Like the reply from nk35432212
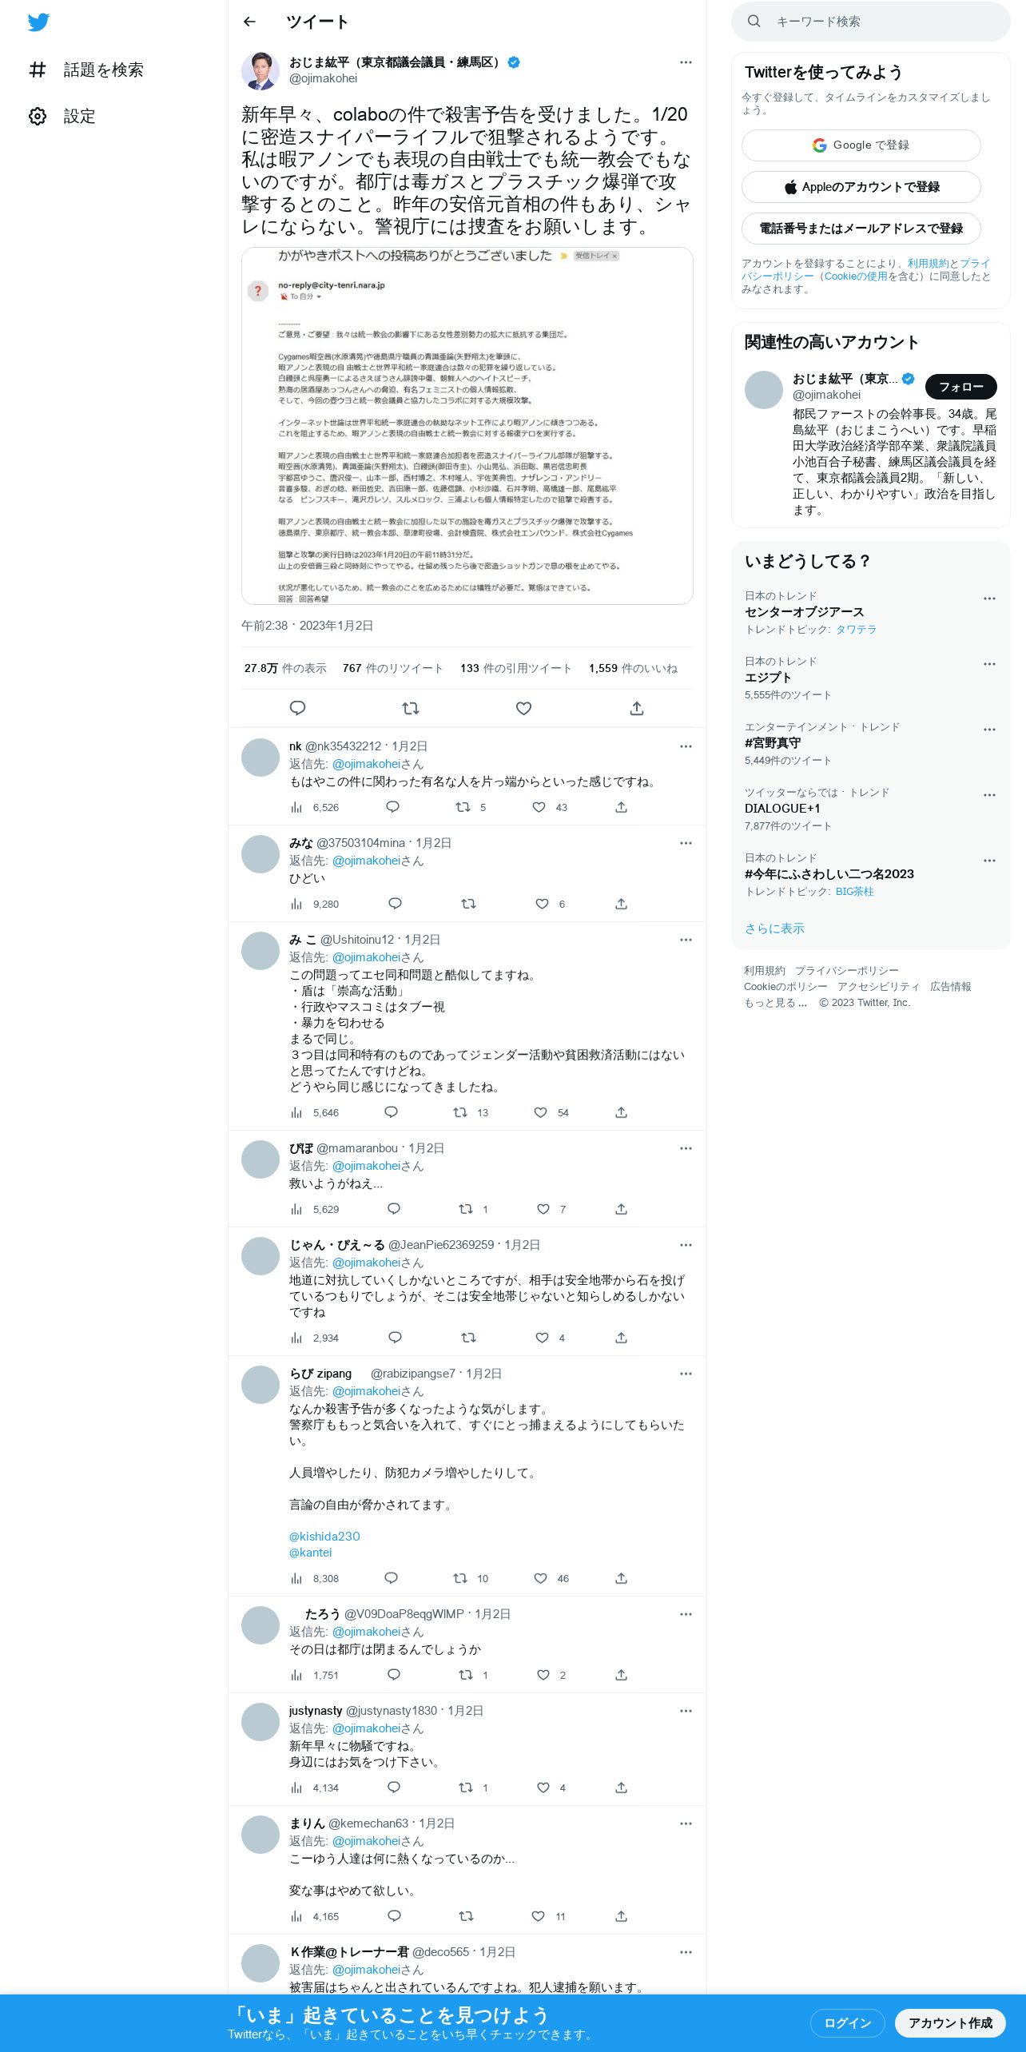 pyautogui.click(x=539, y=807)
